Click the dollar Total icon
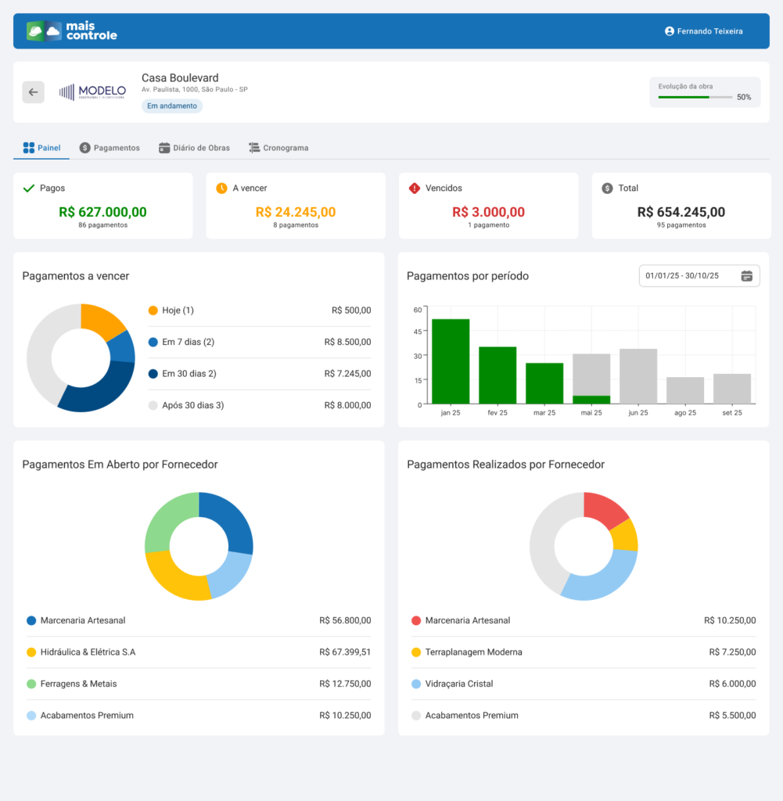This screenshot has width=783, height=801. (607, 189)
